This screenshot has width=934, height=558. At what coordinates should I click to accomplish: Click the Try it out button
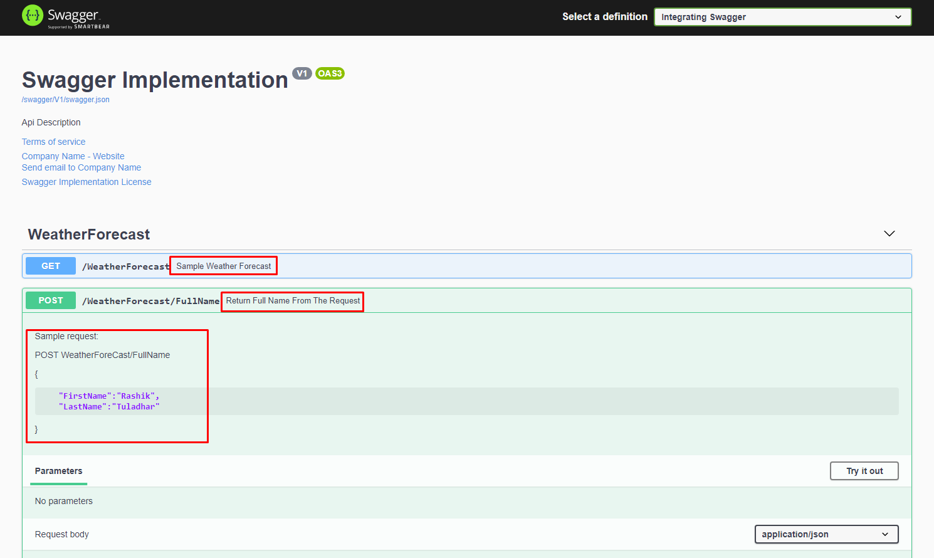click(863, 471)
